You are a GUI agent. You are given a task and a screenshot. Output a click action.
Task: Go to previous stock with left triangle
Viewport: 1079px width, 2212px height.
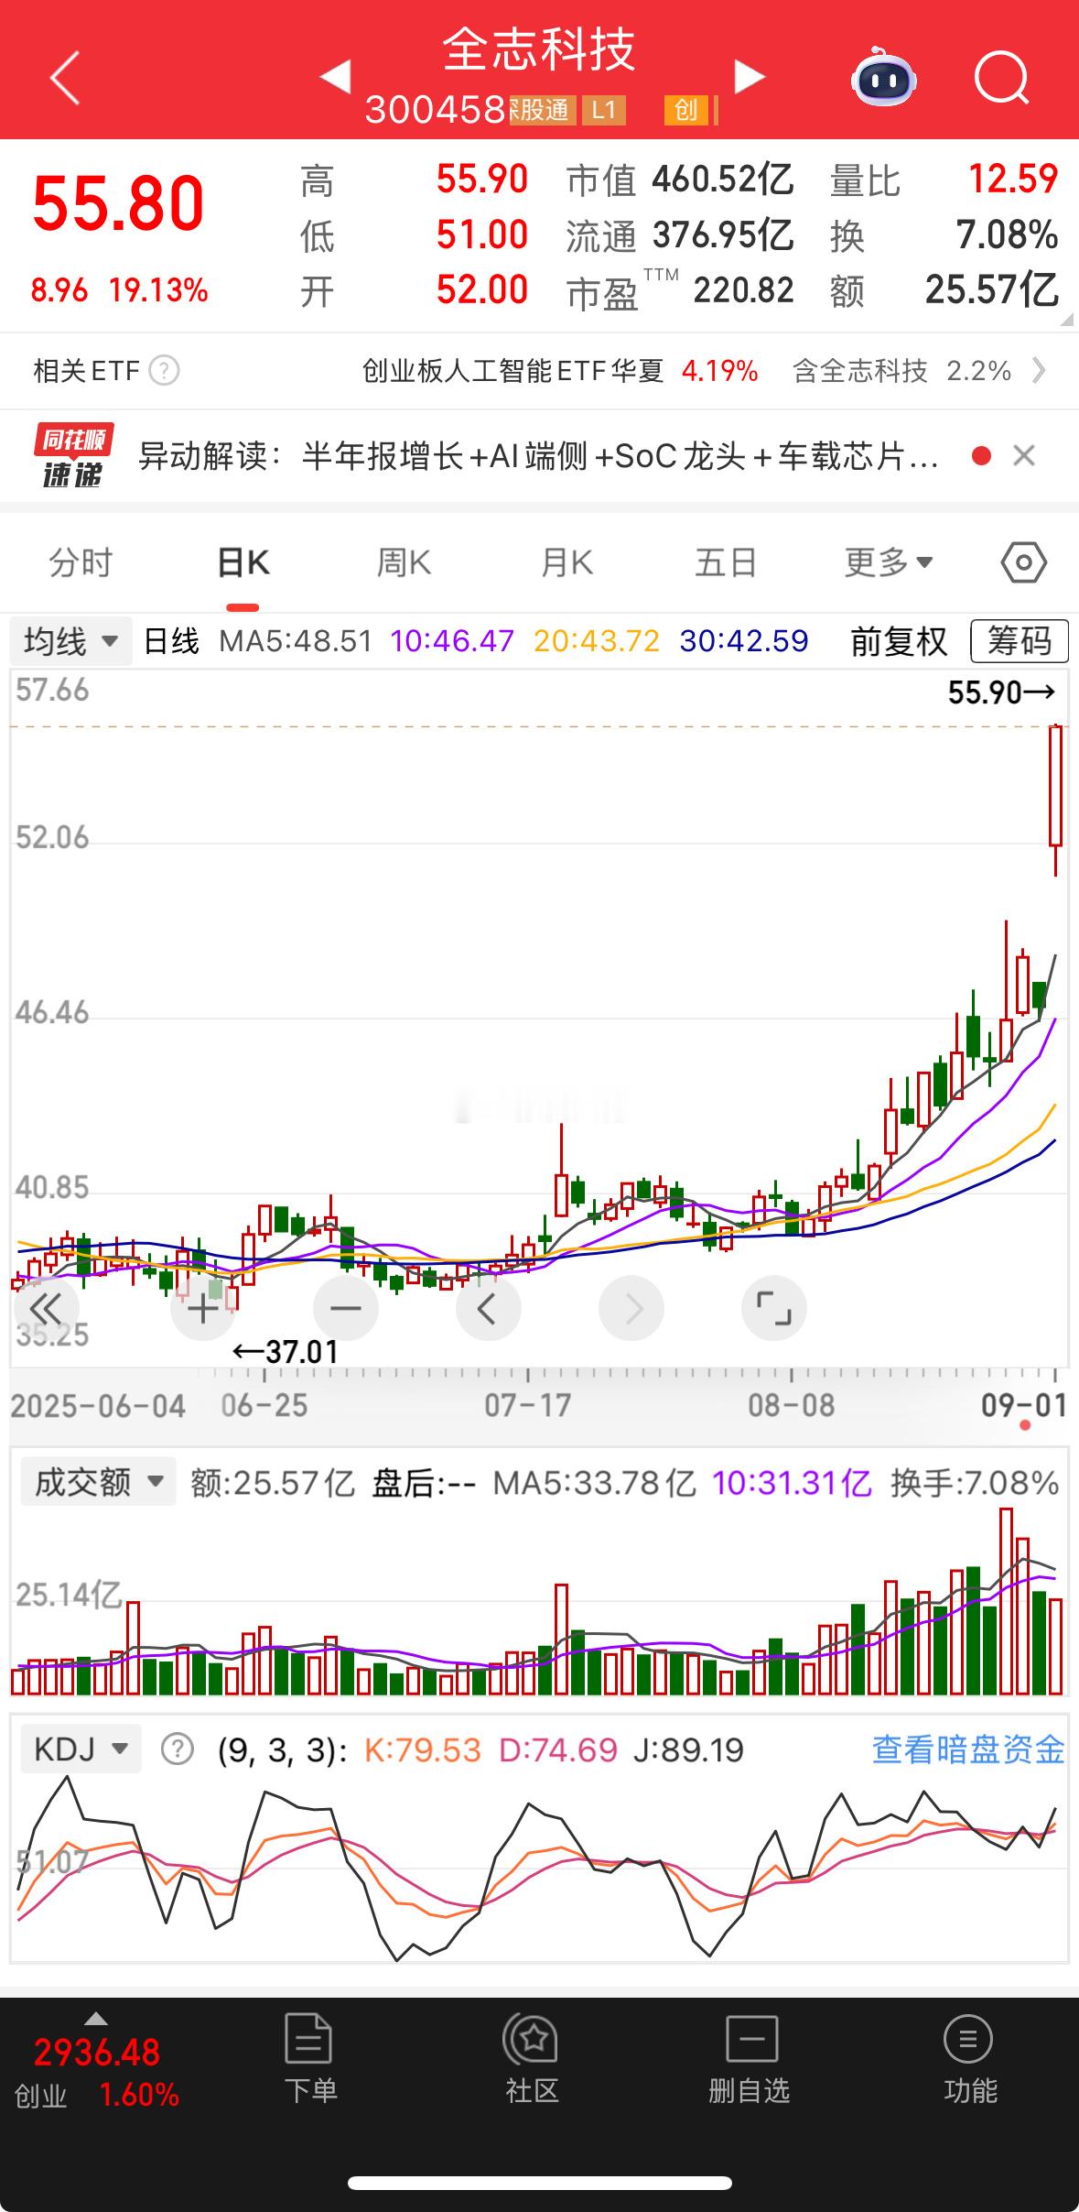pyautogui.click(x=335, y=77)
